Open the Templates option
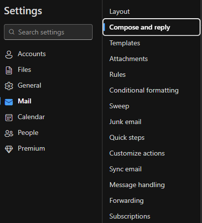This screenshot has height=223, width=202. tap(125, 43)
